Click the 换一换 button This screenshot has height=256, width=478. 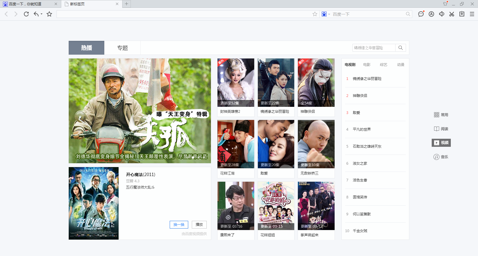pyautogui.click(x=179, y=225)
